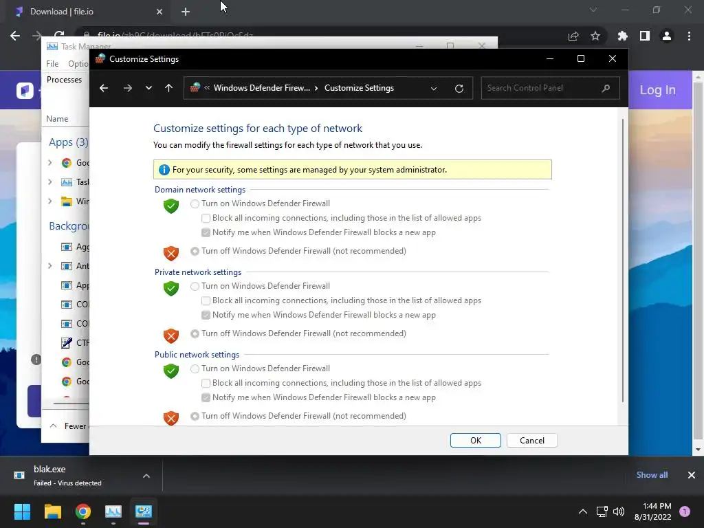Toggle Chrome side panel icon
704x528 pixels.
click(x=645, y=36)
